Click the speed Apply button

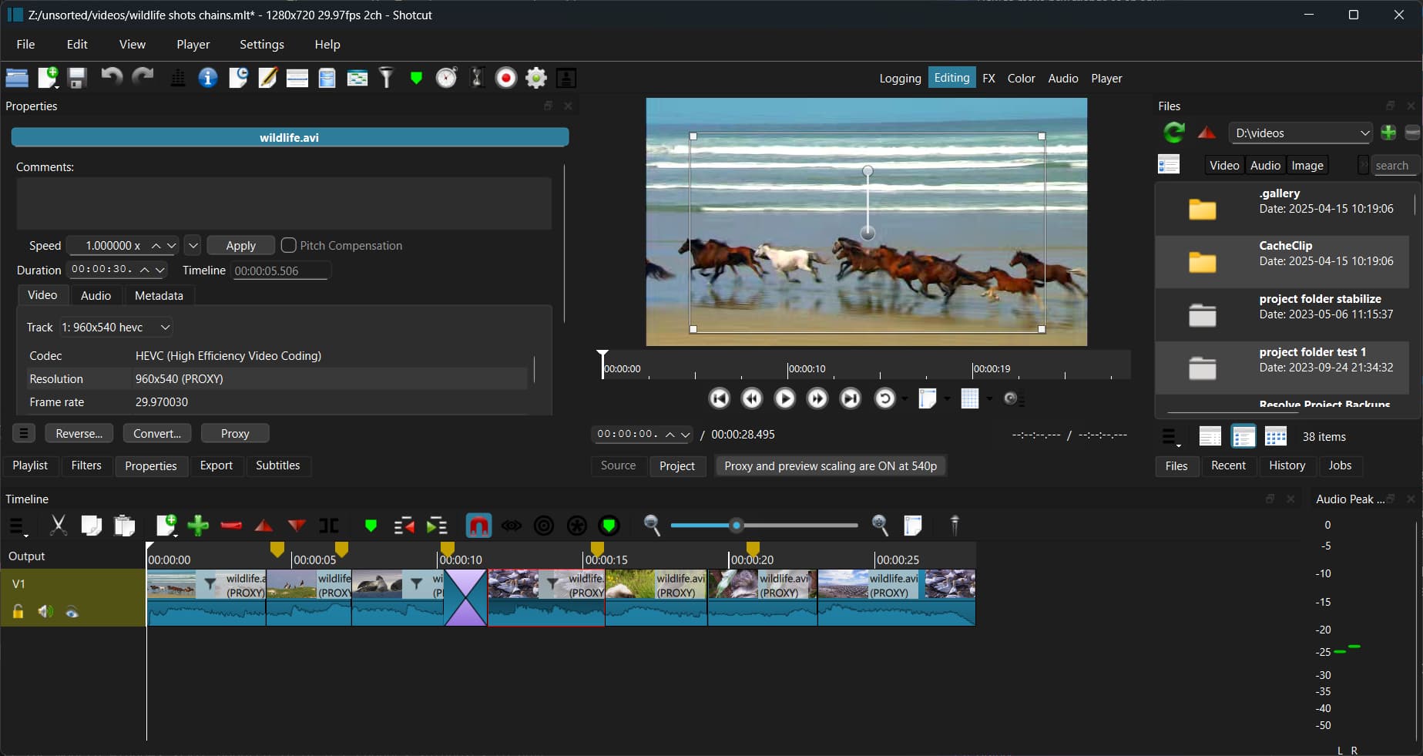[240, 245]
